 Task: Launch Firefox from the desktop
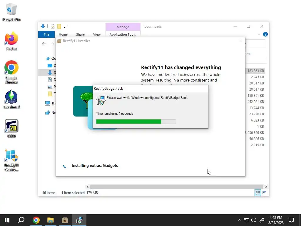[11, 41]
